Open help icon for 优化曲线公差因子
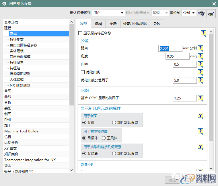Image resolution: width=218 pixels, height=186 pixels. pos(201,80)
